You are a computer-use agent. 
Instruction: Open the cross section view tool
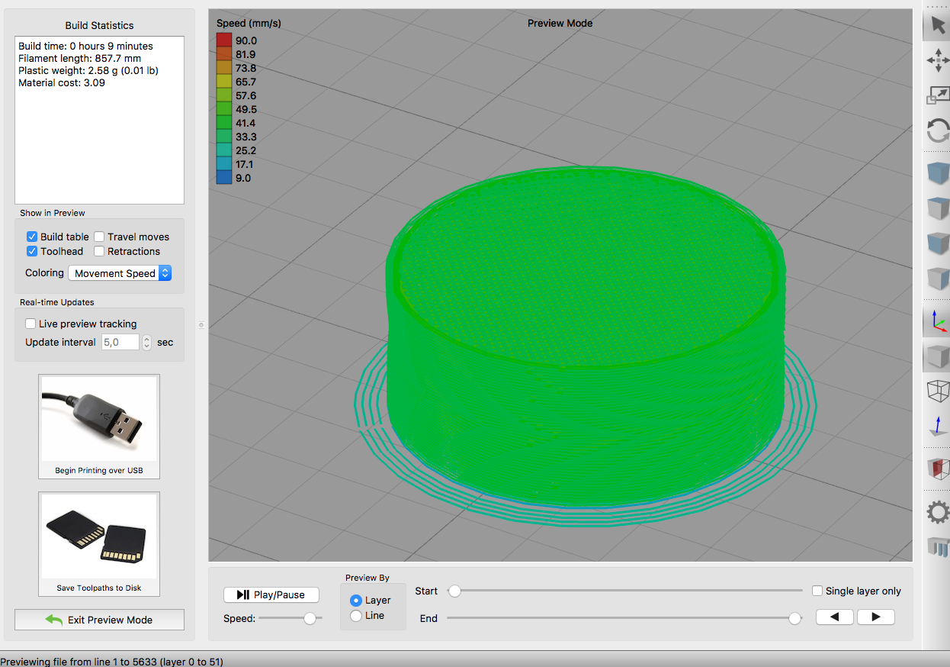tap(937, 469)
